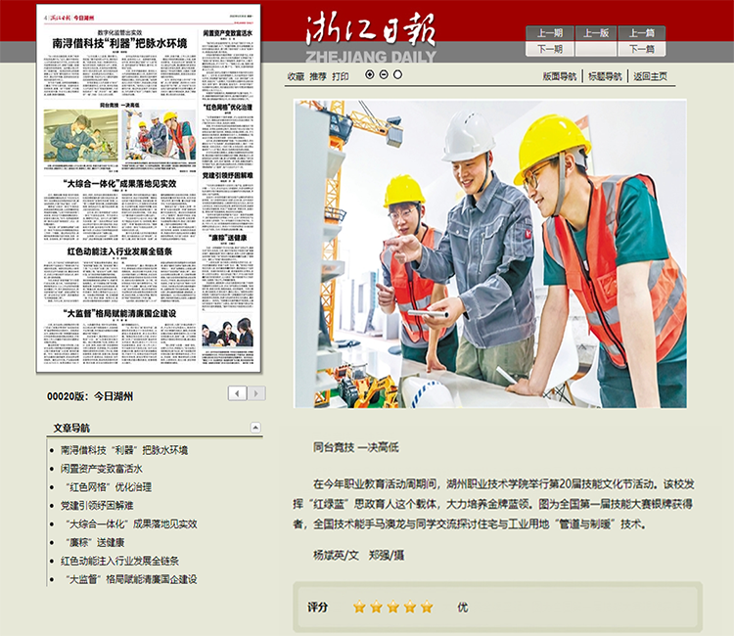Click the previous page arrow beside 今日湖州
The image size is (734, 636).
click(x=237, y=393)
